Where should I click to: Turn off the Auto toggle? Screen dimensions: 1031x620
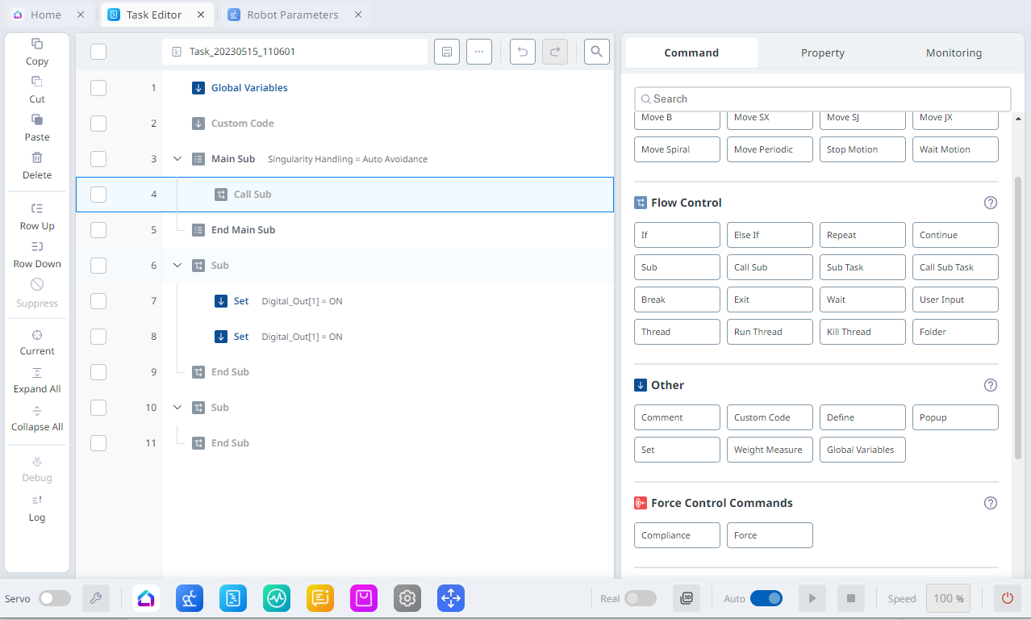point(766,598)
